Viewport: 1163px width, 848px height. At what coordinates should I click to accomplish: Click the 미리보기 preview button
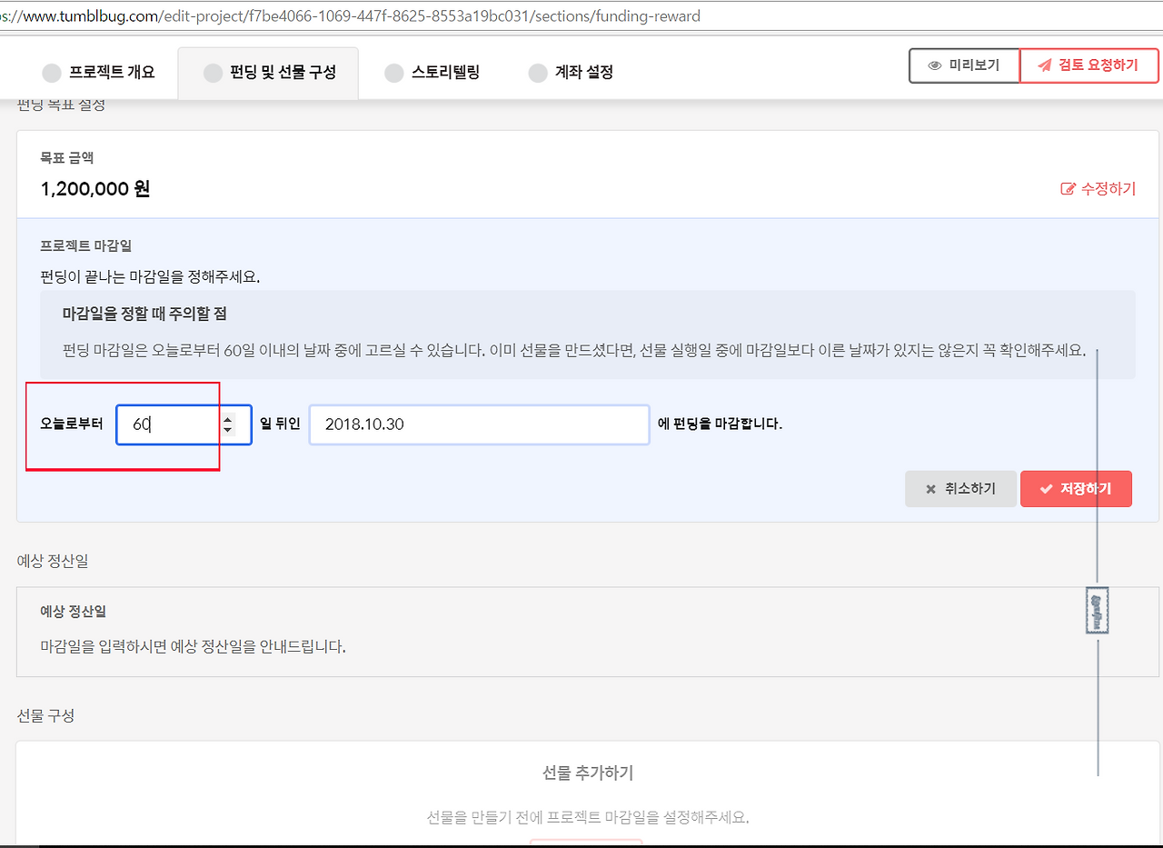coord(964,65)
